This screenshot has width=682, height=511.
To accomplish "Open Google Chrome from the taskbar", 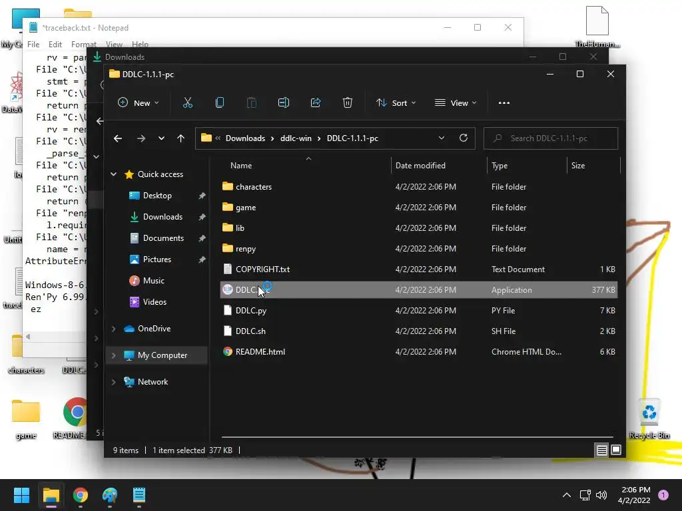I will (81, 495).
